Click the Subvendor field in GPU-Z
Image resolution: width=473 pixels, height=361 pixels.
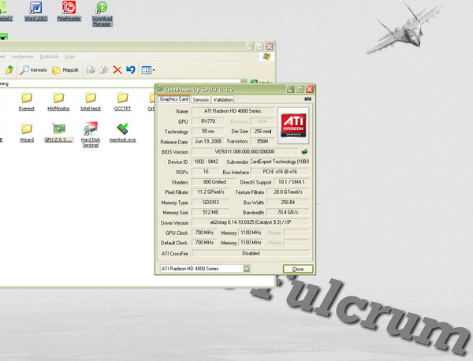pyautogui.click(x=280, y=162)
